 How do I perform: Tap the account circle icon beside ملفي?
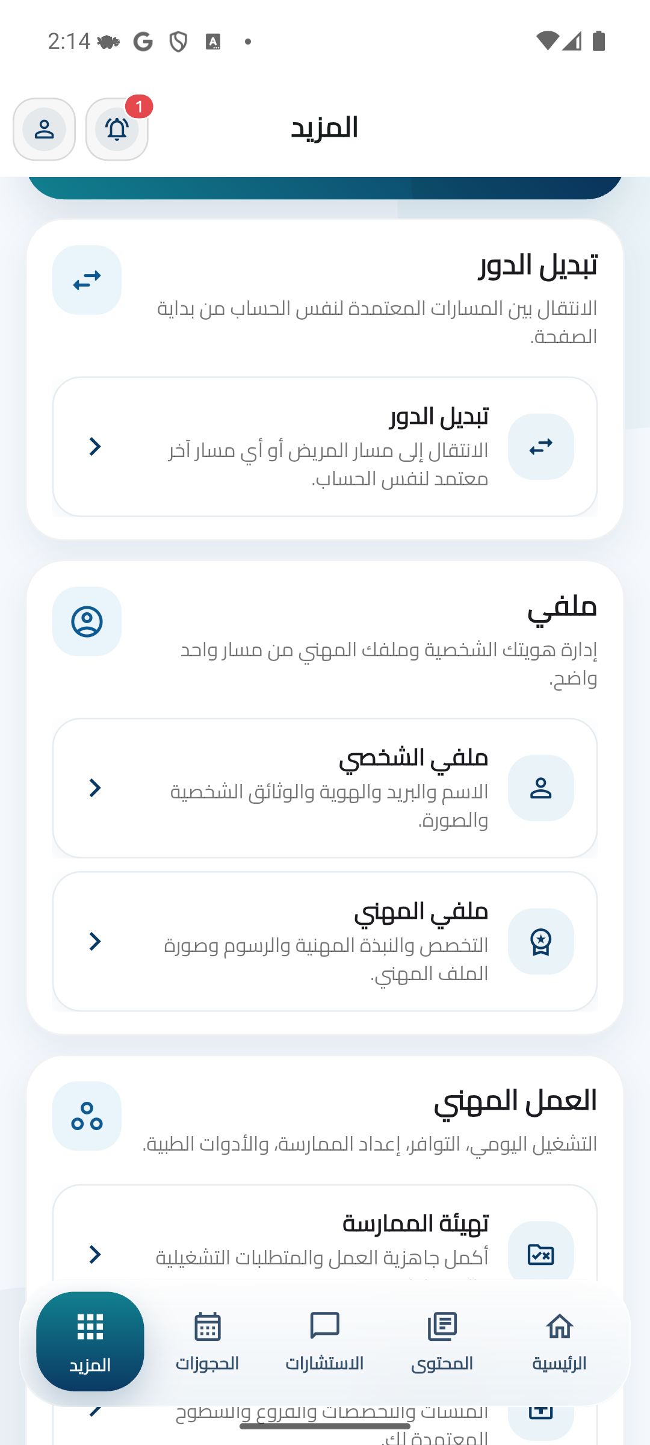tap(87, 621)
